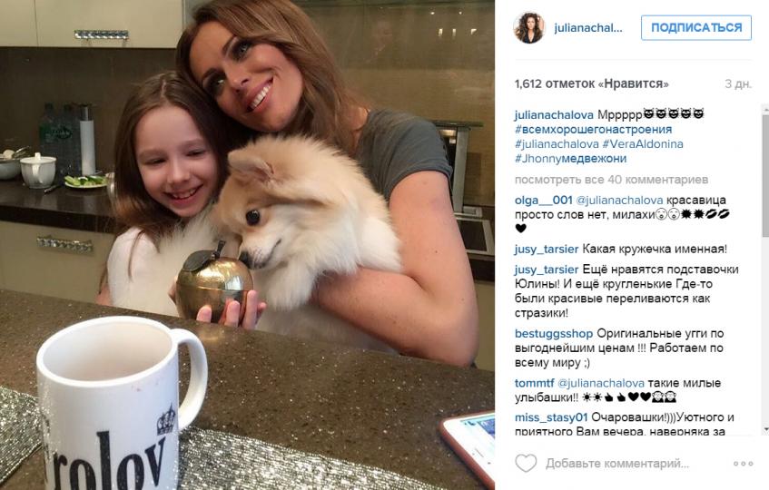Click the comments scrollbar down arrow
The height and width of the screenshot is (490, 769).
point(765,430)
